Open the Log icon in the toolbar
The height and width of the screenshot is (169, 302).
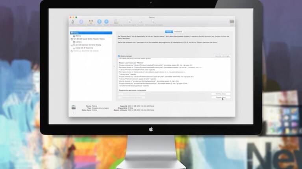232,22
